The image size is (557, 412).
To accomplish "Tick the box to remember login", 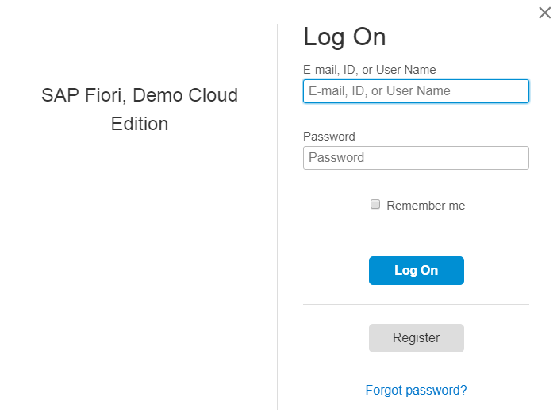I will [x=375, y=205].
